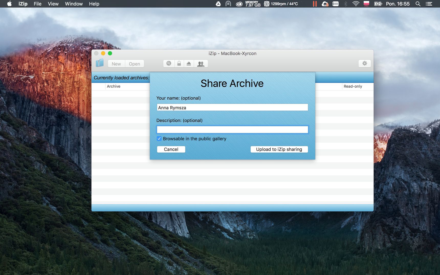Open Notification Center list icon

pyautogui.click(x=429, y=4)
